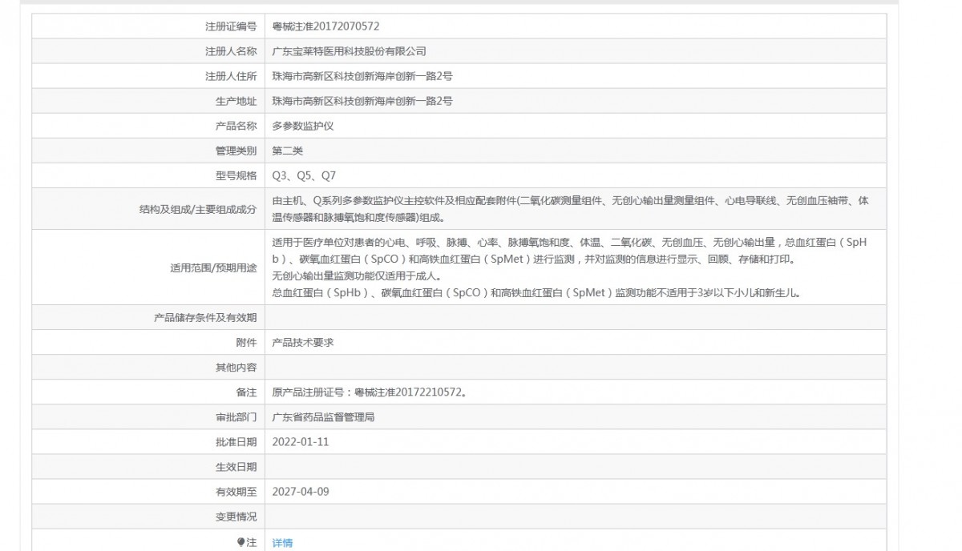Select the company name 广东宝莱特医用科技股份有限公司

click(349, 51)
